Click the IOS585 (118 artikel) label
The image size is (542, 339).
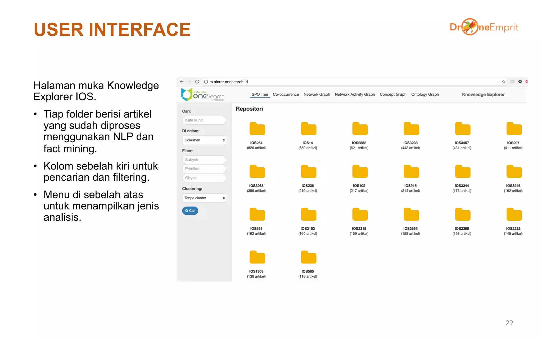(x=308, y=274)
